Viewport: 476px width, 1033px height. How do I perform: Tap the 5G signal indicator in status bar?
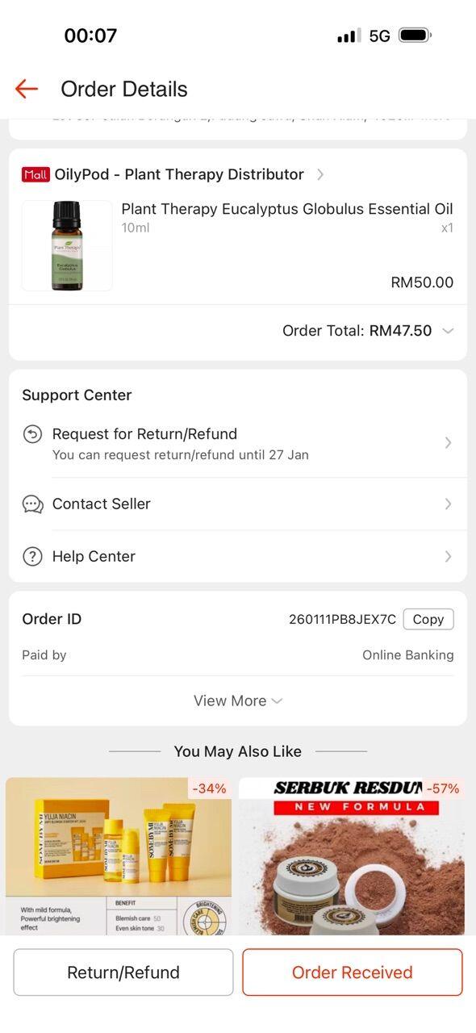point(379,36)
